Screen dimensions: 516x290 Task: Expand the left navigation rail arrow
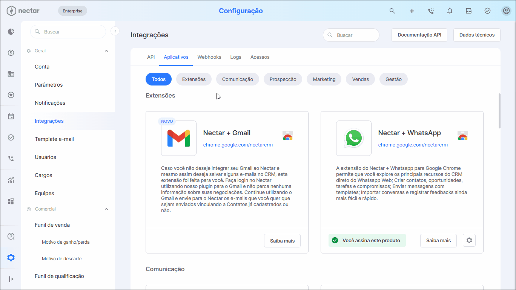11,279
